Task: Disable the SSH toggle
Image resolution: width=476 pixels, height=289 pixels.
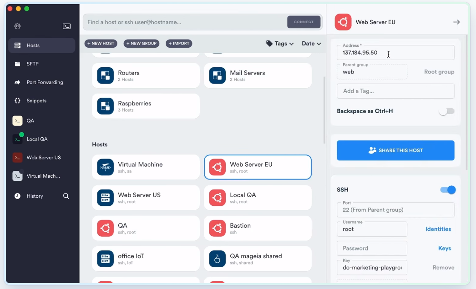Action: coord(448,190)
